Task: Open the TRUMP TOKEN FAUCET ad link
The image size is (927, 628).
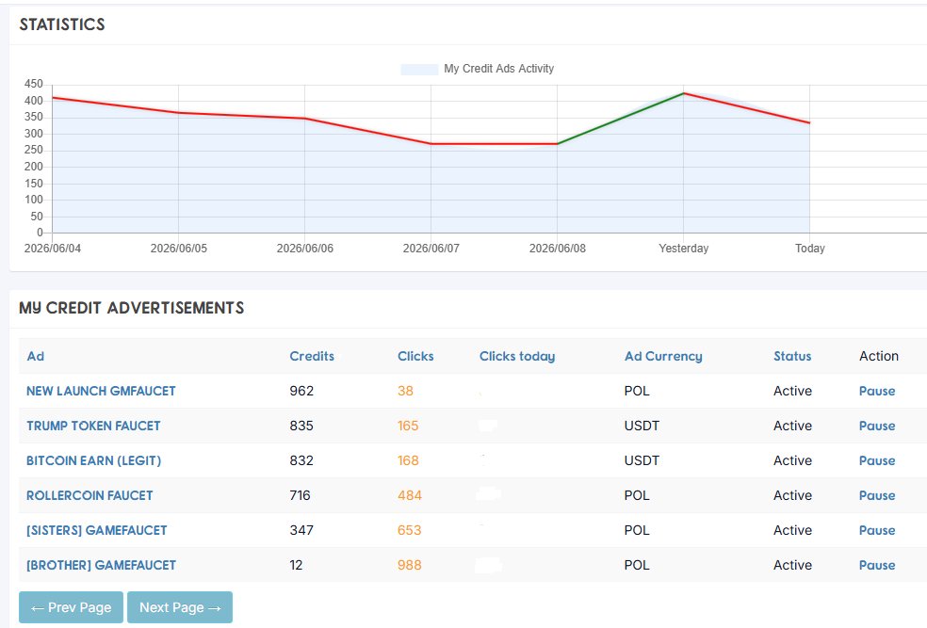Action: click(x=93, y=426)
